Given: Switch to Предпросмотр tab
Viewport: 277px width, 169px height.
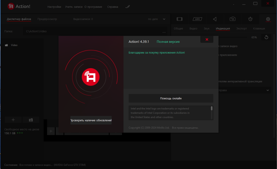Looking at the screenshot, I should coord(47,19).
